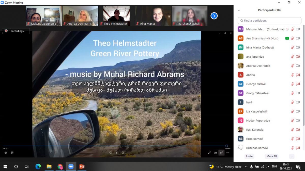Open the Zoom app in the taskbar
This screenshot has width=305, height=171.
[71, 166]
